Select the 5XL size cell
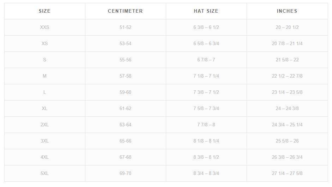The height and width of the screenshot is (187, 332). pyautogui.click(x=44, y=173)
